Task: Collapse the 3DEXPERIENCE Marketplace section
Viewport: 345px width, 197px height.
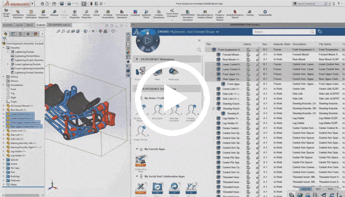Action: point(137,59)
